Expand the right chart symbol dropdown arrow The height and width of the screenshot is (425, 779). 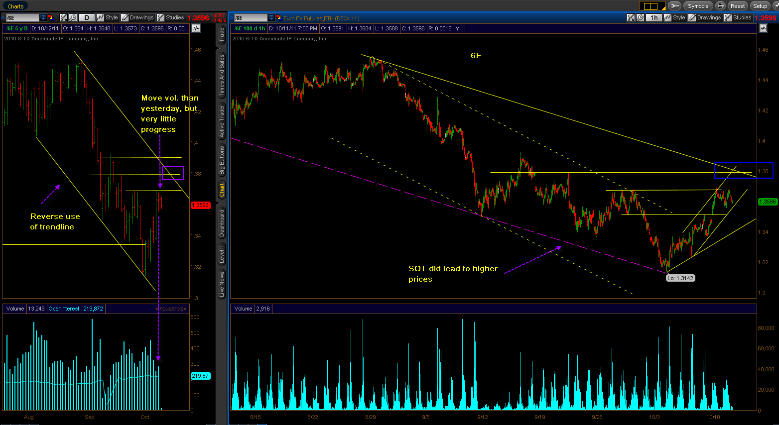click(x=271, y=17)
